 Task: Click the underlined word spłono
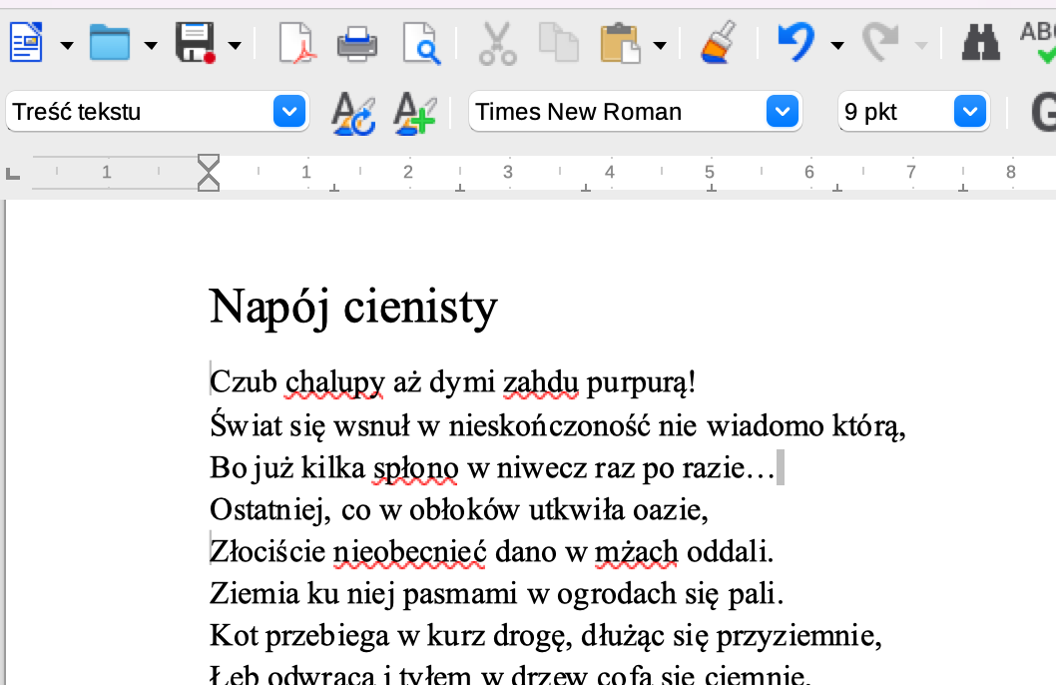[x=416, y=468]
